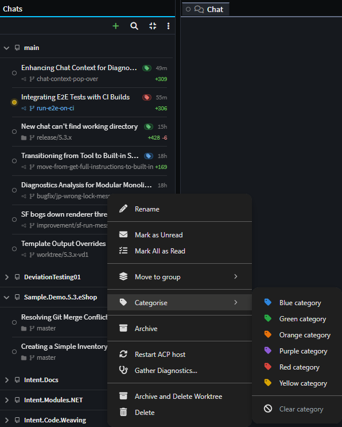Screen dimensions: 342x427
Task: Click the layers icon for Move to group
Action: [x=123, y=276]
